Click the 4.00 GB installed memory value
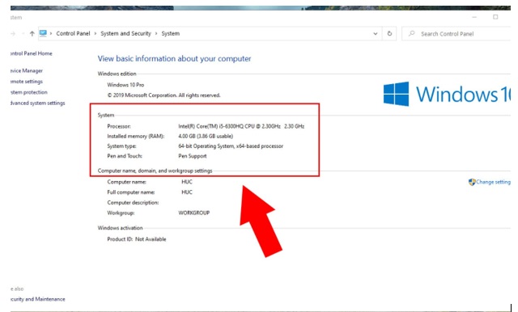 pyautogui.click(x=206, y=137)
